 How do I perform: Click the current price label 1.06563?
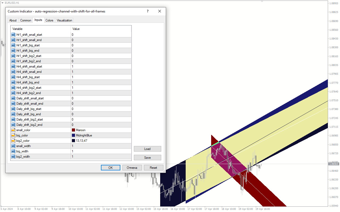click(x=334, y=164)
